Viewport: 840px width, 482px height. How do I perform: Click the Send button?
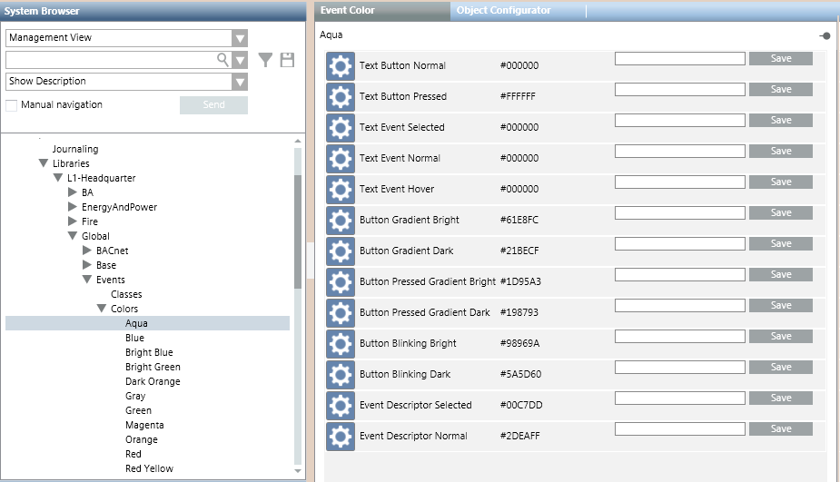[213, 105]
